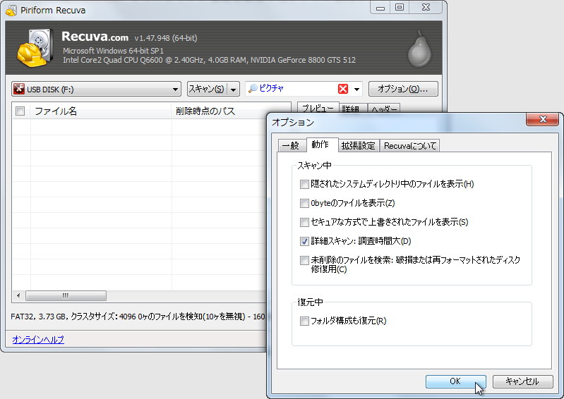Screen dimensions: 564x399
Task: Toggle select-all checkbox in file list header
Action: pos(20,111)
